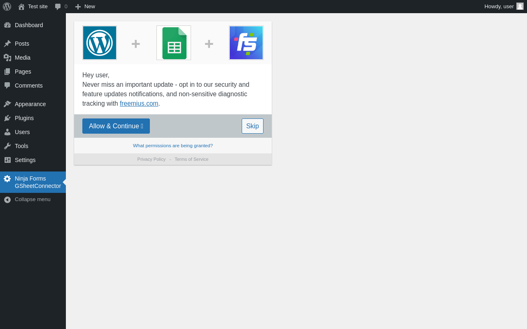Click Collapse menu label
Image resolution: width=527 pixels, height=329 pixels.
point(33,199)
